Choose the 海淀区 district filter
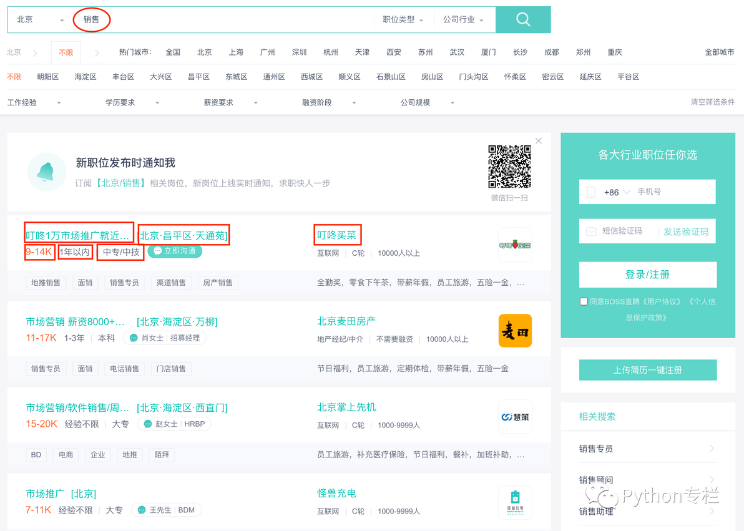This screenshot has height=531, width=744. 86,77
